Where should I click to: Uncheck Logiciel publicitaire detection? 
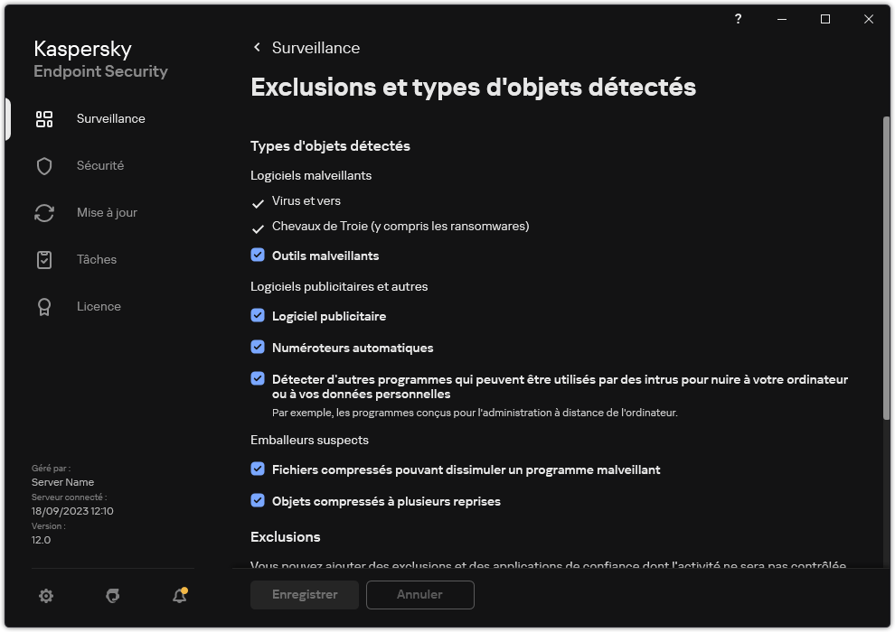point(259,316)
